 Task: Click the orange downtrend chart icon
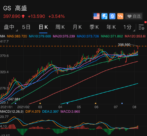click(120, 16)
